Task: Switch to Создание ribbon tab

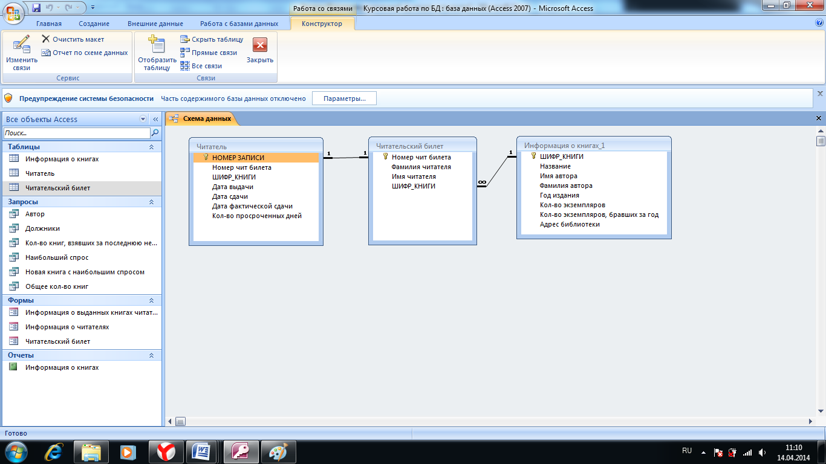Action: [x=94, y=24]
